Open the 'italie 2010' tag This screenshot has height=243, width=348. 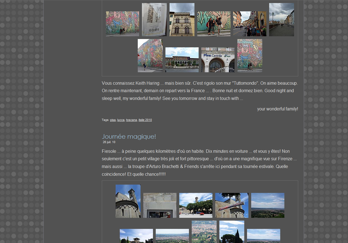tap(145, 120)
